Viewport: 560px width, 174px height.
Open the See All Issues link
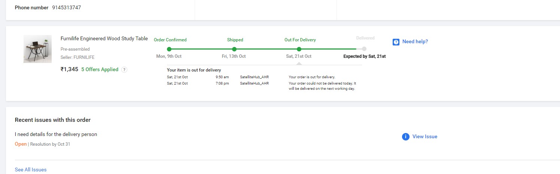(31, 170)
